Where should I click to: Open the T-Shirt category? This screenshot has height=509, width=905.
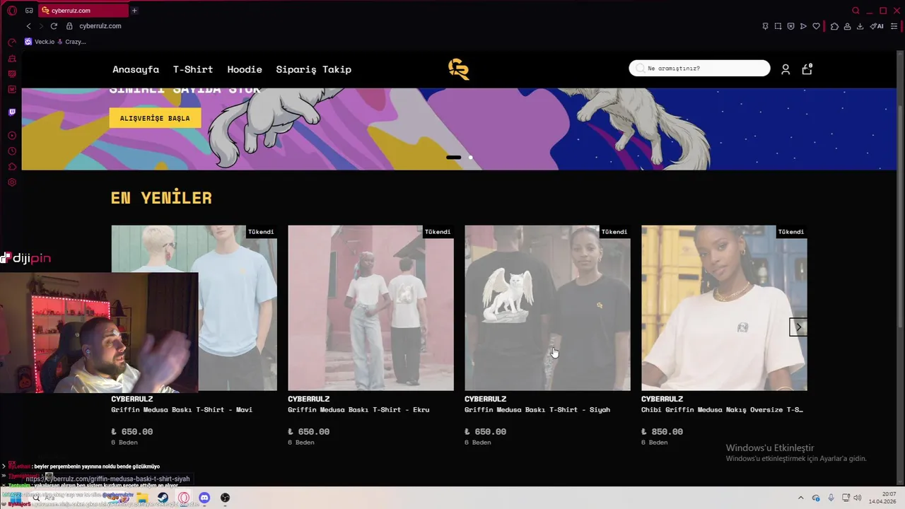(x=193, y=69)
